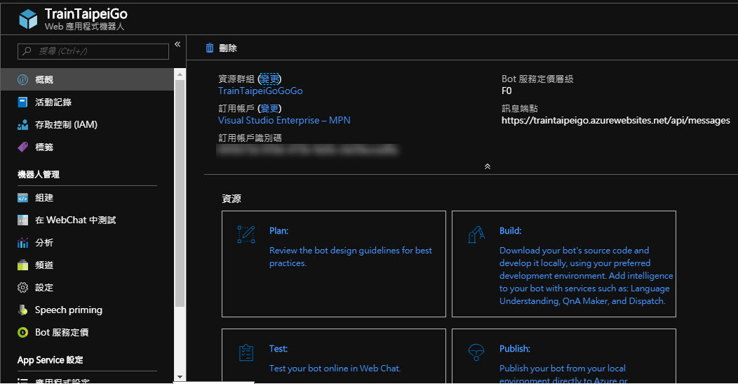
Task: Click the 頻道 channels icon
Action: point(22,265)
